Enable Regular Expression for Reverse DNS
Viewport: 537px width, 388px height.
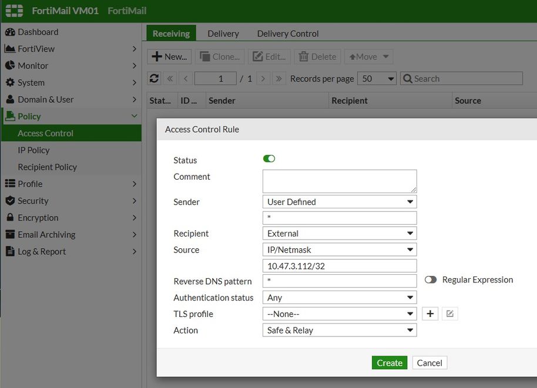tap(431, 280)
